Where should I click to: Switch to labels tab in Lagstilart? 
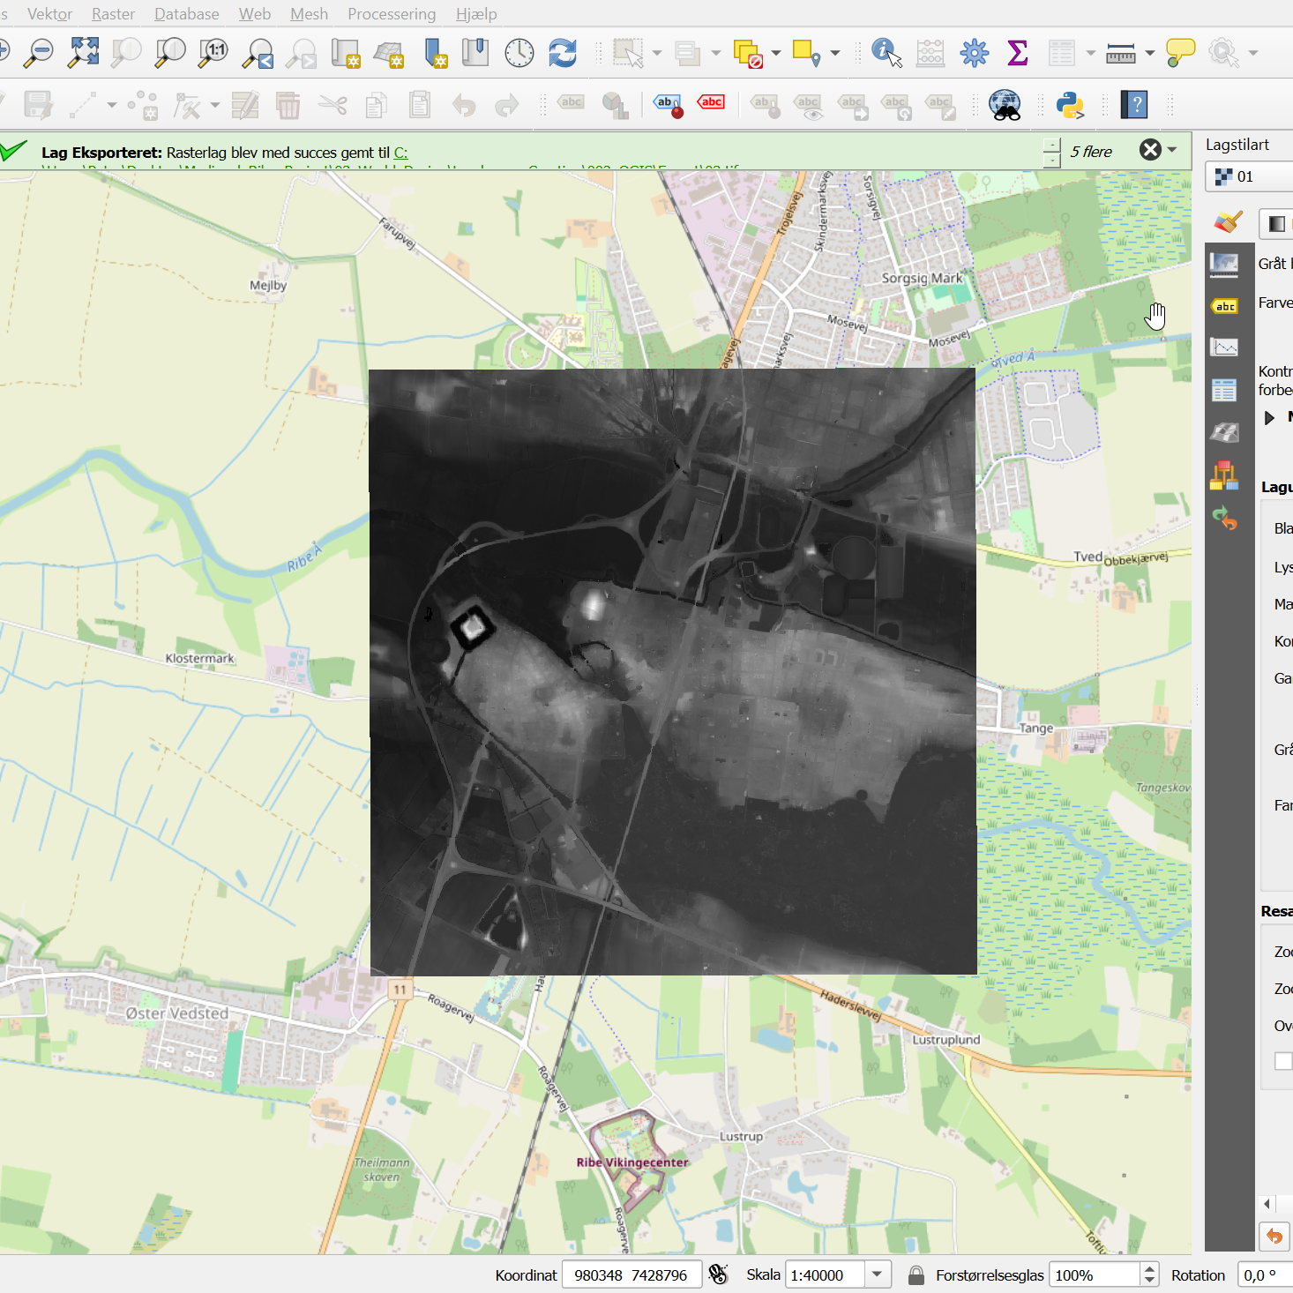pos(1225,305)
